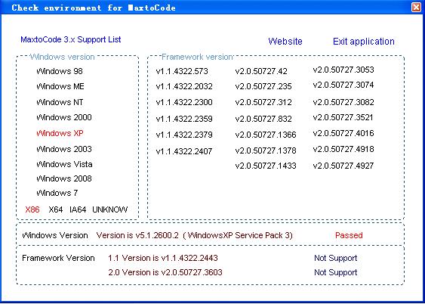Click the X86 architecture label
The width and height of the screenshot is (425, 304).
32,209
